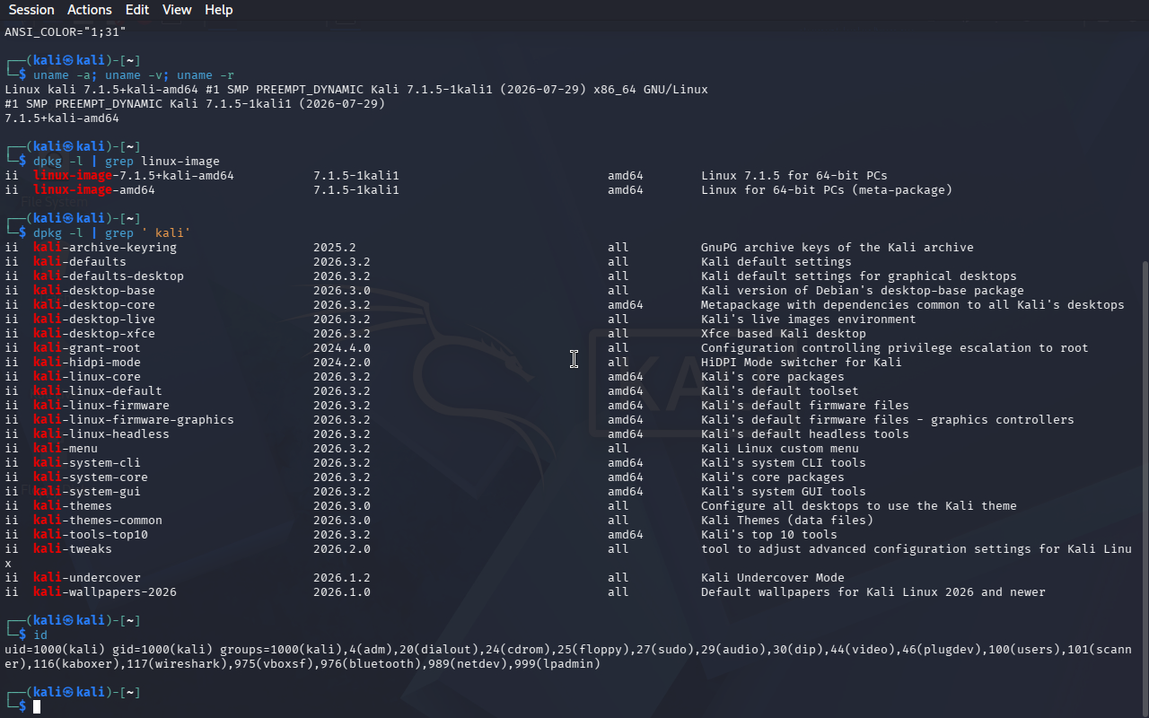
Task: Open the Actions menu
Action: coord(90,10)
